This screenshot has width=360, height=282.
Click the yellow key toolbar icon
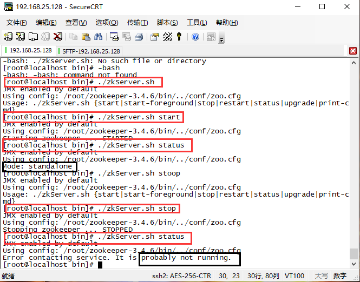tap(179, 37)
